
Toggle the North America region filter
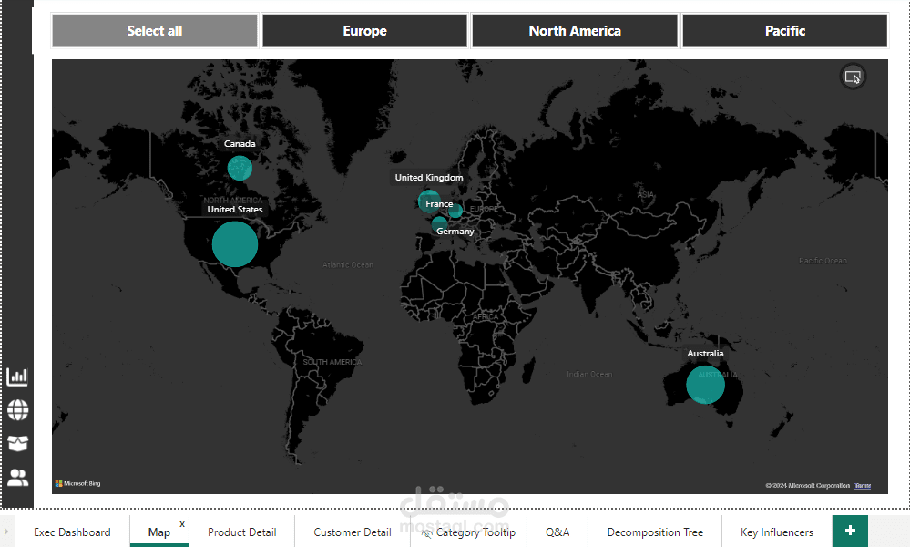(575, 31)
